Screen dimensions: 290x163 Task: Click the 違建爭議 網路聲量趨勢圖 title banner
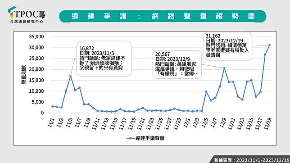(163, 16)
